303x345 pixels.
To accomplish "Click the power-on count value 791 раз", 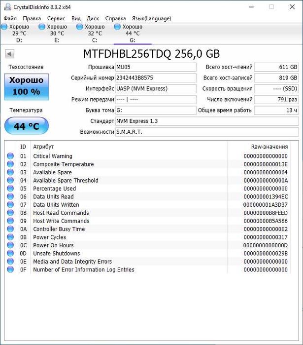I will pyautogui.click(x=276, y=99).
